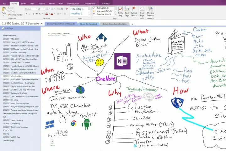226x151 pixels.
Task: Open the Paste options dropdown arrow
Action: (x=4, y=15)
